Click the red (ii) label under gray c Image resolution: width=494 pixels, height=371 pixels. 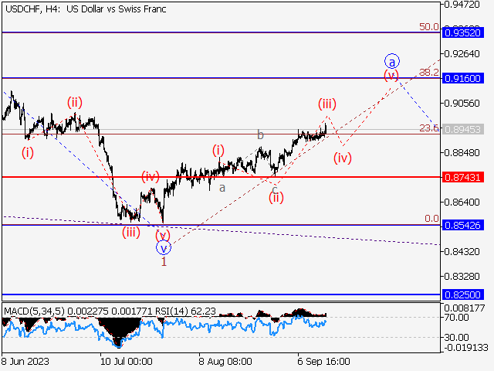(276, 198)
